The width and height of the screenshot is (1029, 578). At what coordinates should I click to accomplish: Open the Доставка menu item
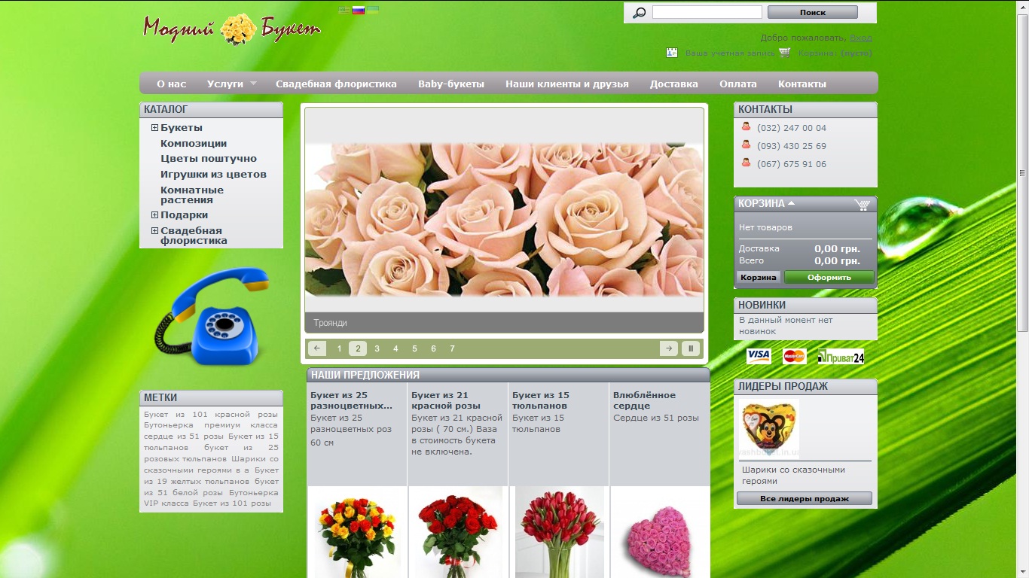(x=674, y=84)
